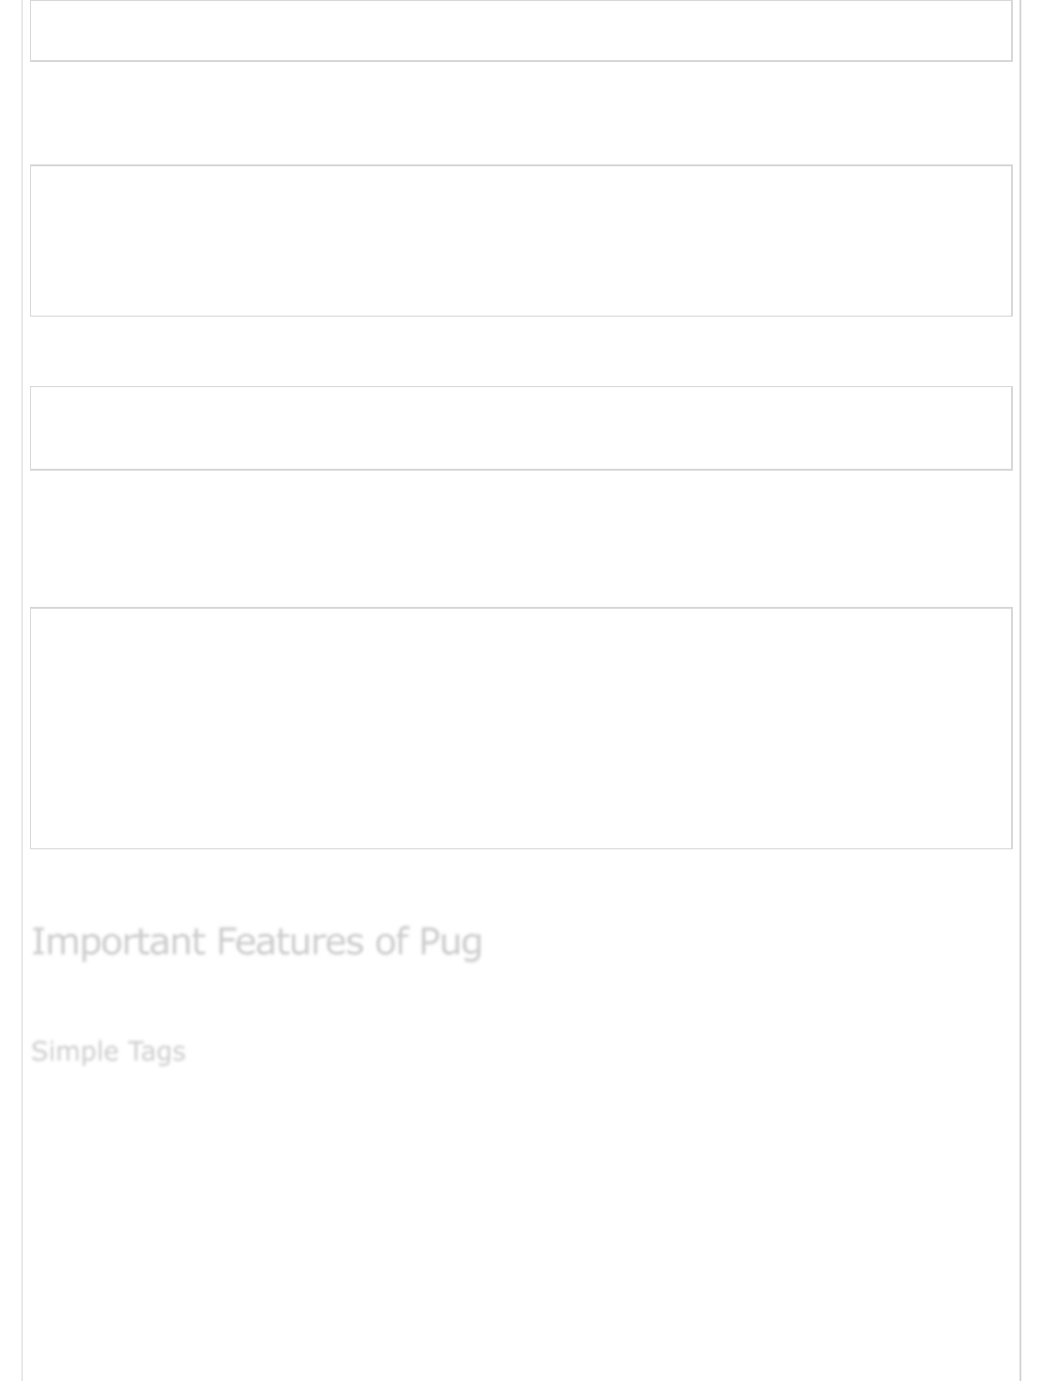1042x1381 pixels.
Task: Click the blank gap between first two boxes
Action: coord(521,113)
